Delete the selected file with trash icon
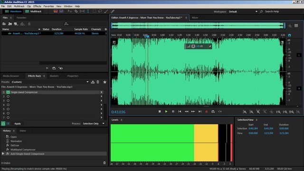 click(29, 24)
